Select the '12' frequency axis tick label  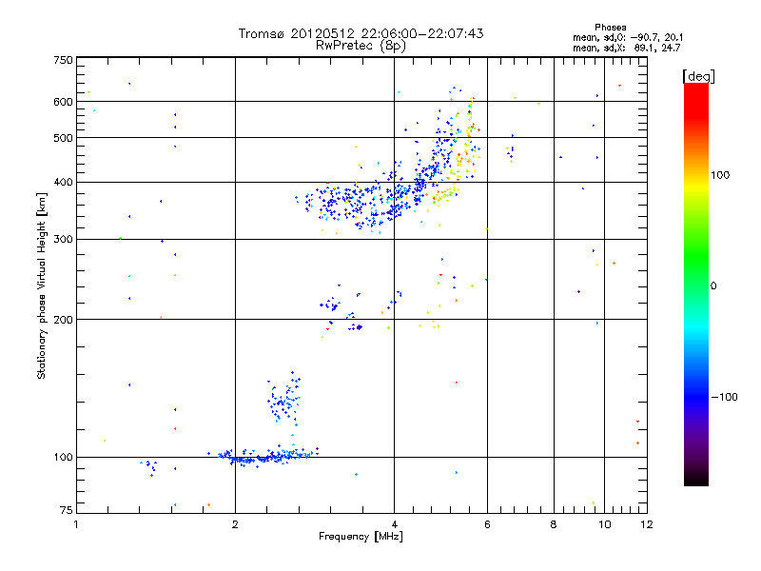(x=647, y=524)
